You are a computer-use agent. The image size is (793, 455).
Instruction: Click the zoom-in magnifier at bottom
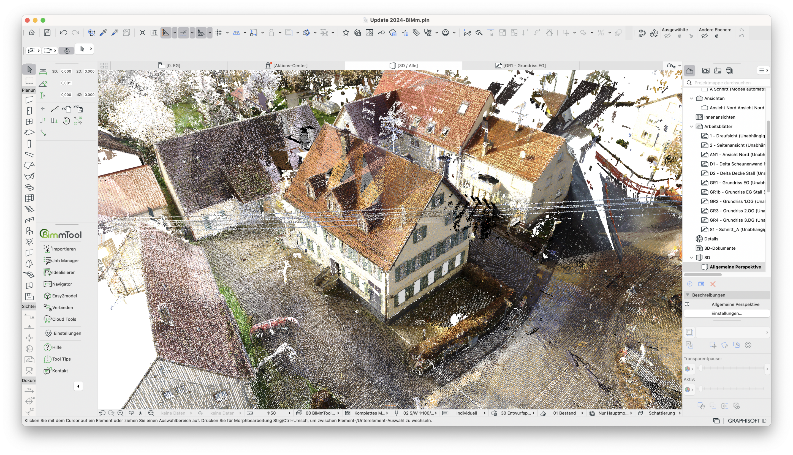[120, 413]
